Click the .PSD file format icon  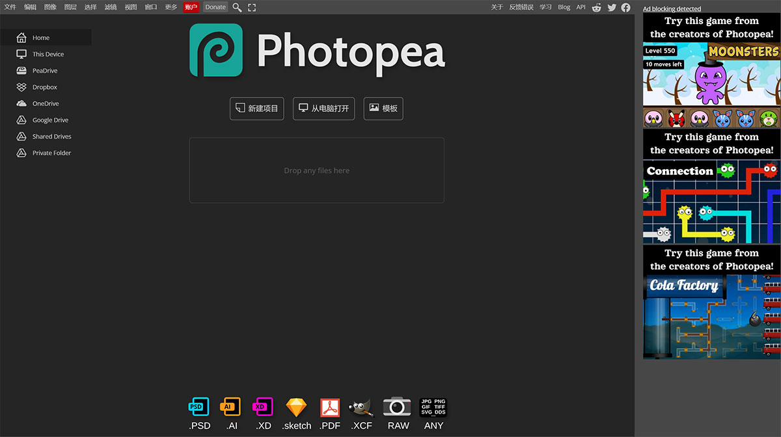pyautogui.click(x=199, y=406)
